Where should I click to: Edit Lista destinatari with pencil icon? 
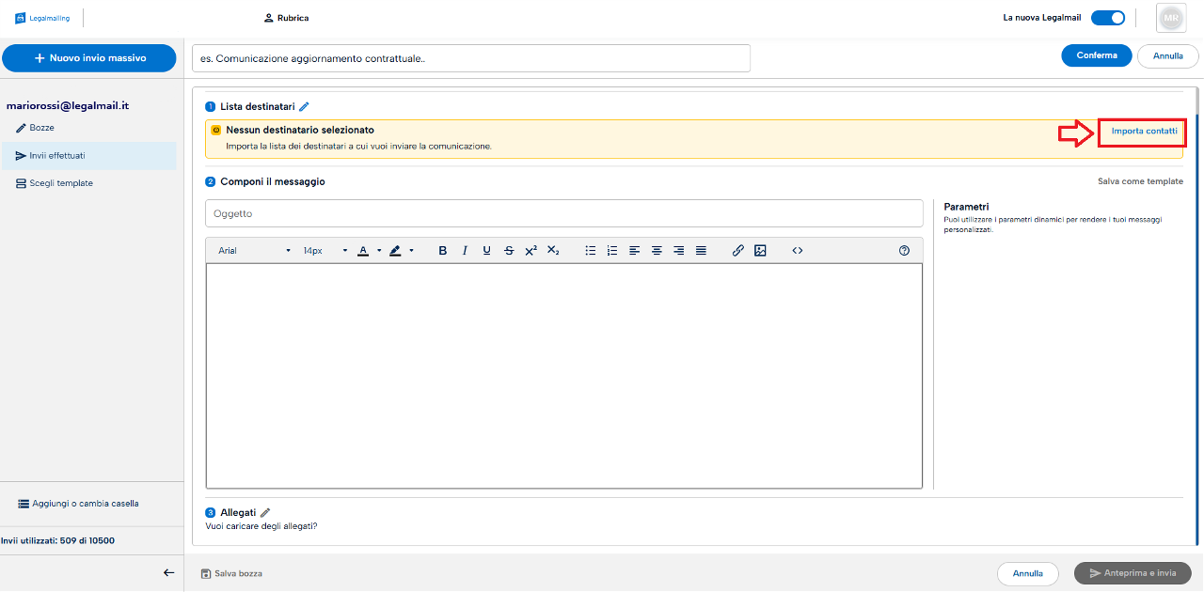pyautogui.click(x=304, y=107)
